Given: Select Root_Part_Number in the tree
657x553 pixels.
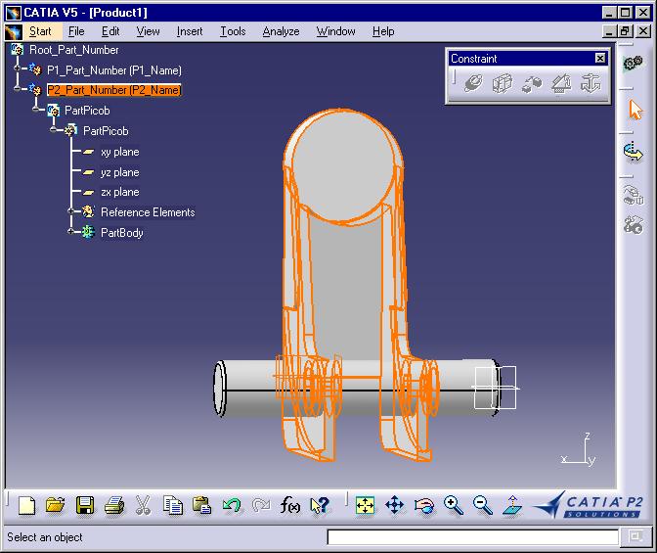Looking at the screenshot, I should coord(73,50).
